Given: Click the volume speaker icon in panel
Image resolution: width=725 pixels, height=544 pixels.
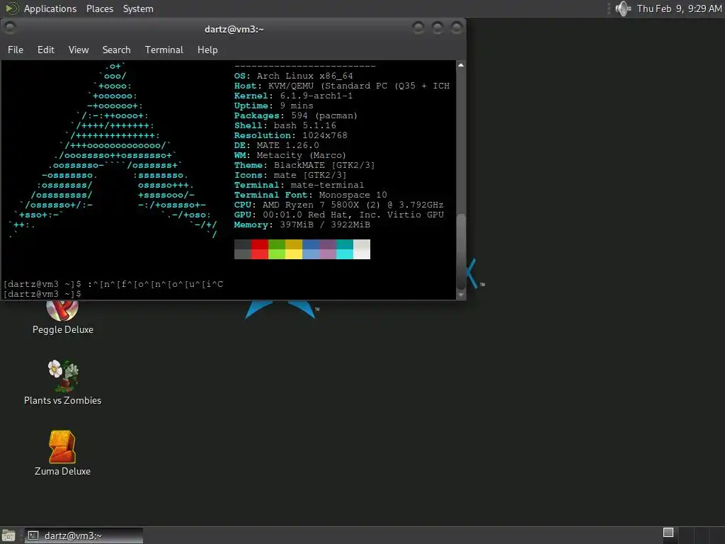Looking at the screenshot, I should (x=623, y=8).
